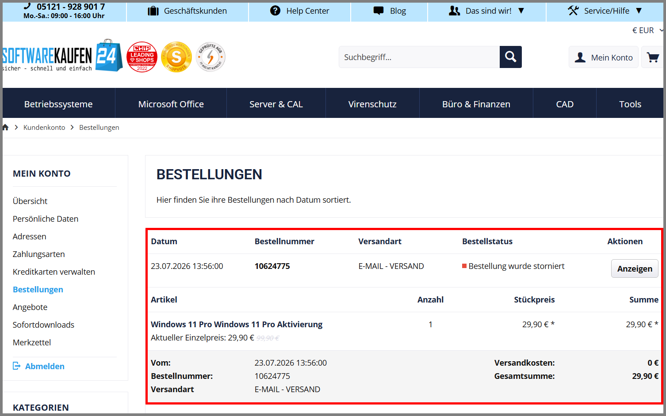Go to home via breadcrumb house icon
This screenshot has width=666, height=416.
[x=5, y=127]
